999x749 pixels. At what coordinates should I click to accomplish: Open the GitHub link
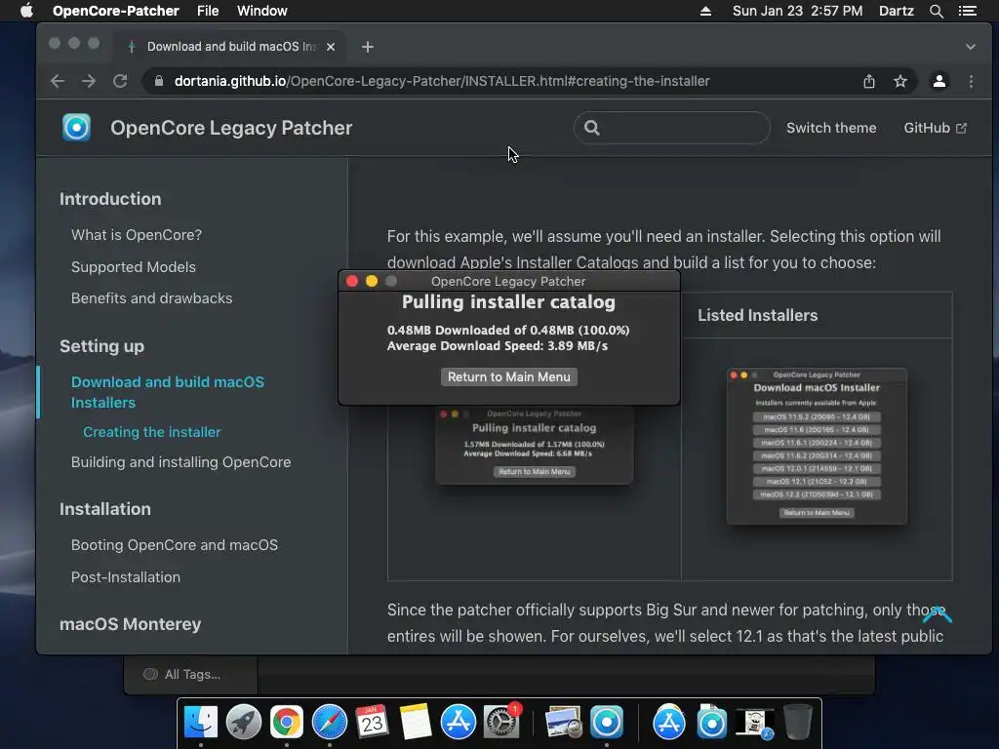pos(935,128)
